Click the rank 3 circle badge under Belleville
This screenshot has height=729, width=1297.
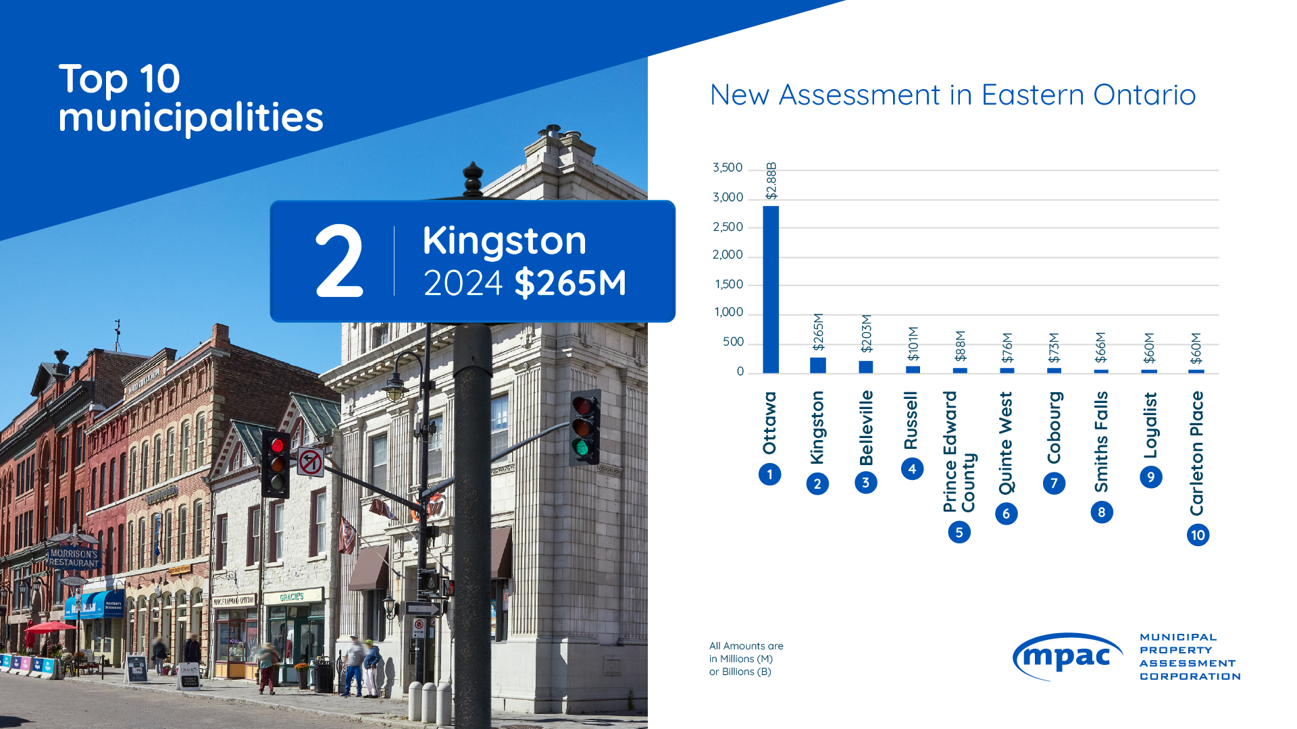865,483
